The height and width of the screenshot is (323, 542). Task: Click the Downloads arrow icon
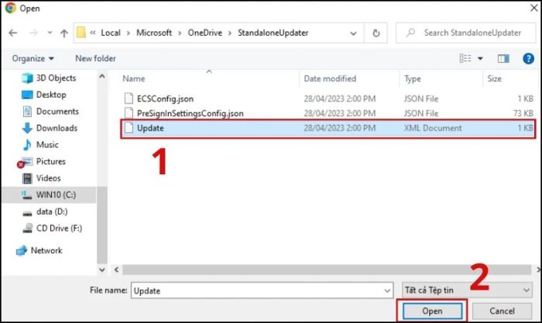tap(27, 129)
